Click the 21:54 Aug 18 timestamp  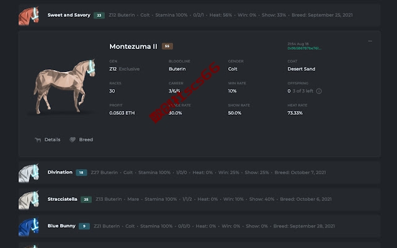click(x=298, y=44)
